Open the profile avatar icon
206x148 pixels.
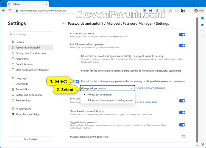click(183, 11)
